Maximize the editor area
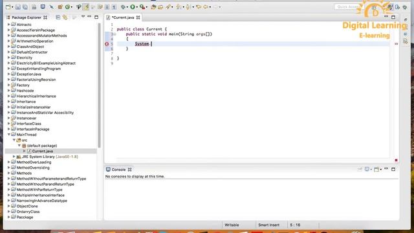 pyautogui.click(x=393, y=17)
